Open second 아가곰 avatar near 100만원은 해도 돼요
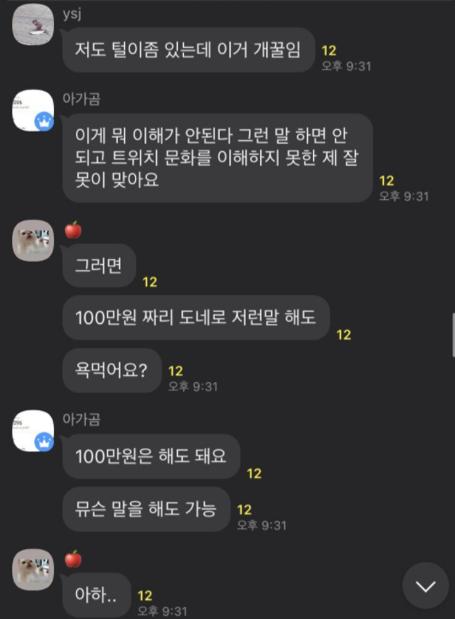 click(x=33, y=431)
